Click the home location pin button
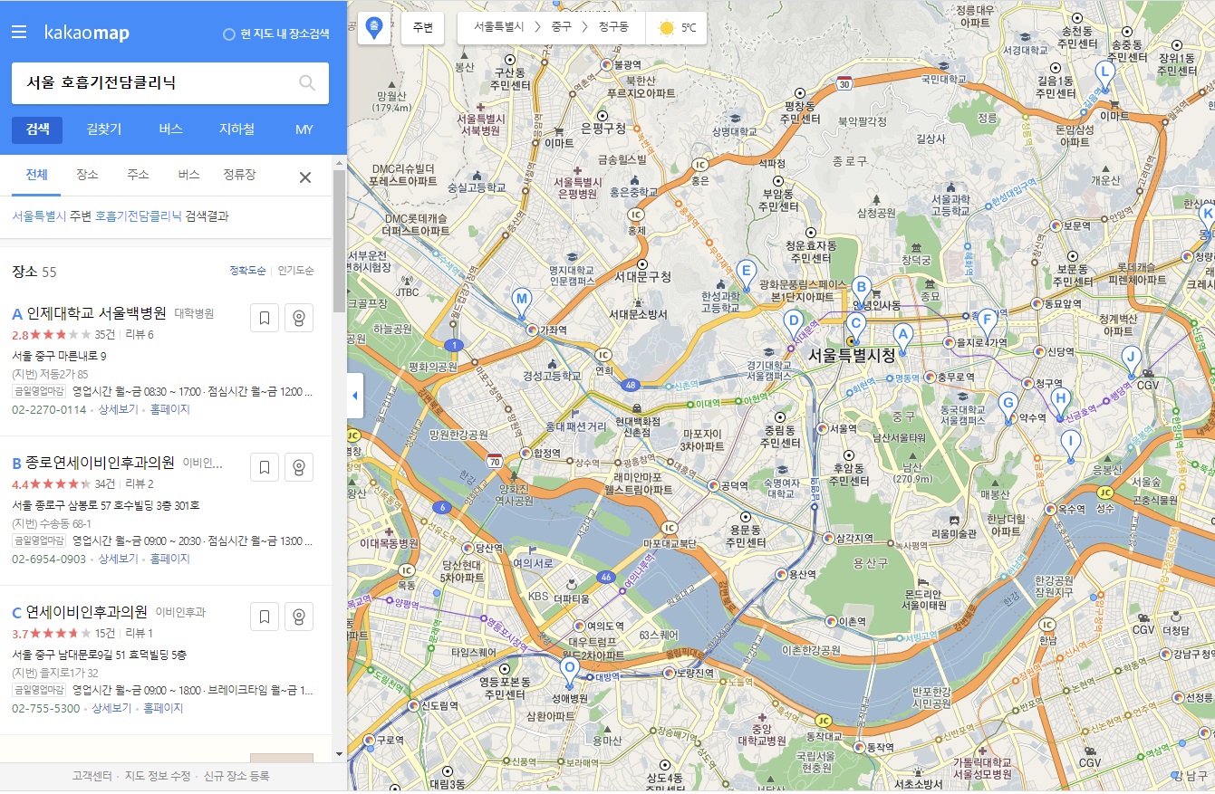 tap(374, 28)
